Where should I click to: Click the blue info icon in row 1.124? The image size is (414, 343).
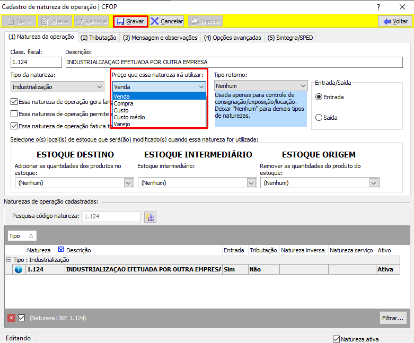[x=19, y=269]
